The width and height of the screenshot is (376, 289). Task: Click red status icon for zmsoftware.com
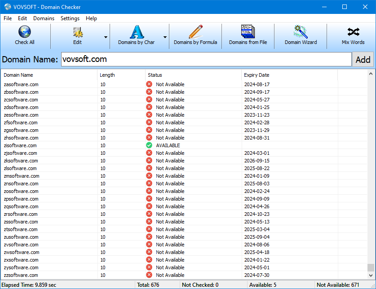(x=149, y=175)
